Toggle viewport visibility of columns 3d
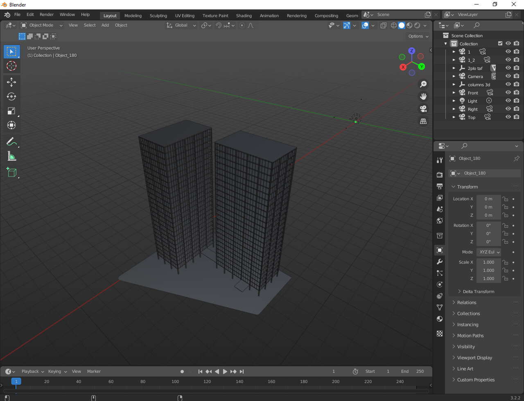Viewport: 524px width, 401px height. [x=508, y=84]
